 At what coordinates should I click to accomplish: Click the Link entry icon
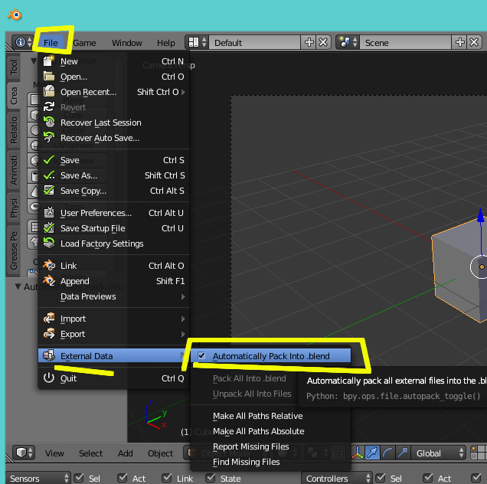click(x=49, y=265)
